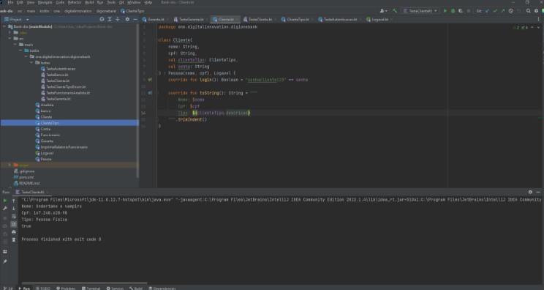Commit changes using Git green checkmark
This screenshot has width=544, height=290.
[495, 11]
